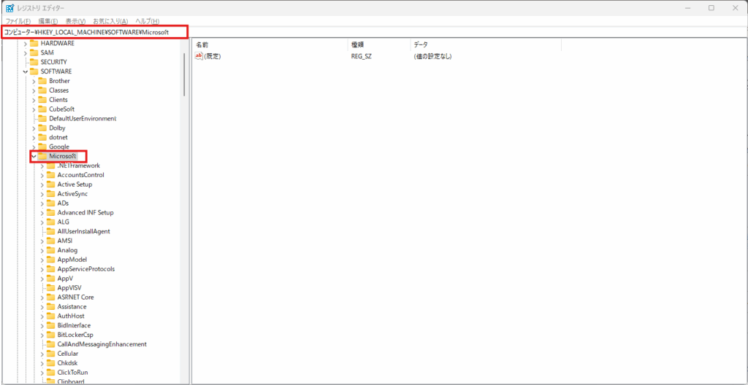Click the Microsoft folder icon
This screenshot has height=385, width=748.
(42, 156)
